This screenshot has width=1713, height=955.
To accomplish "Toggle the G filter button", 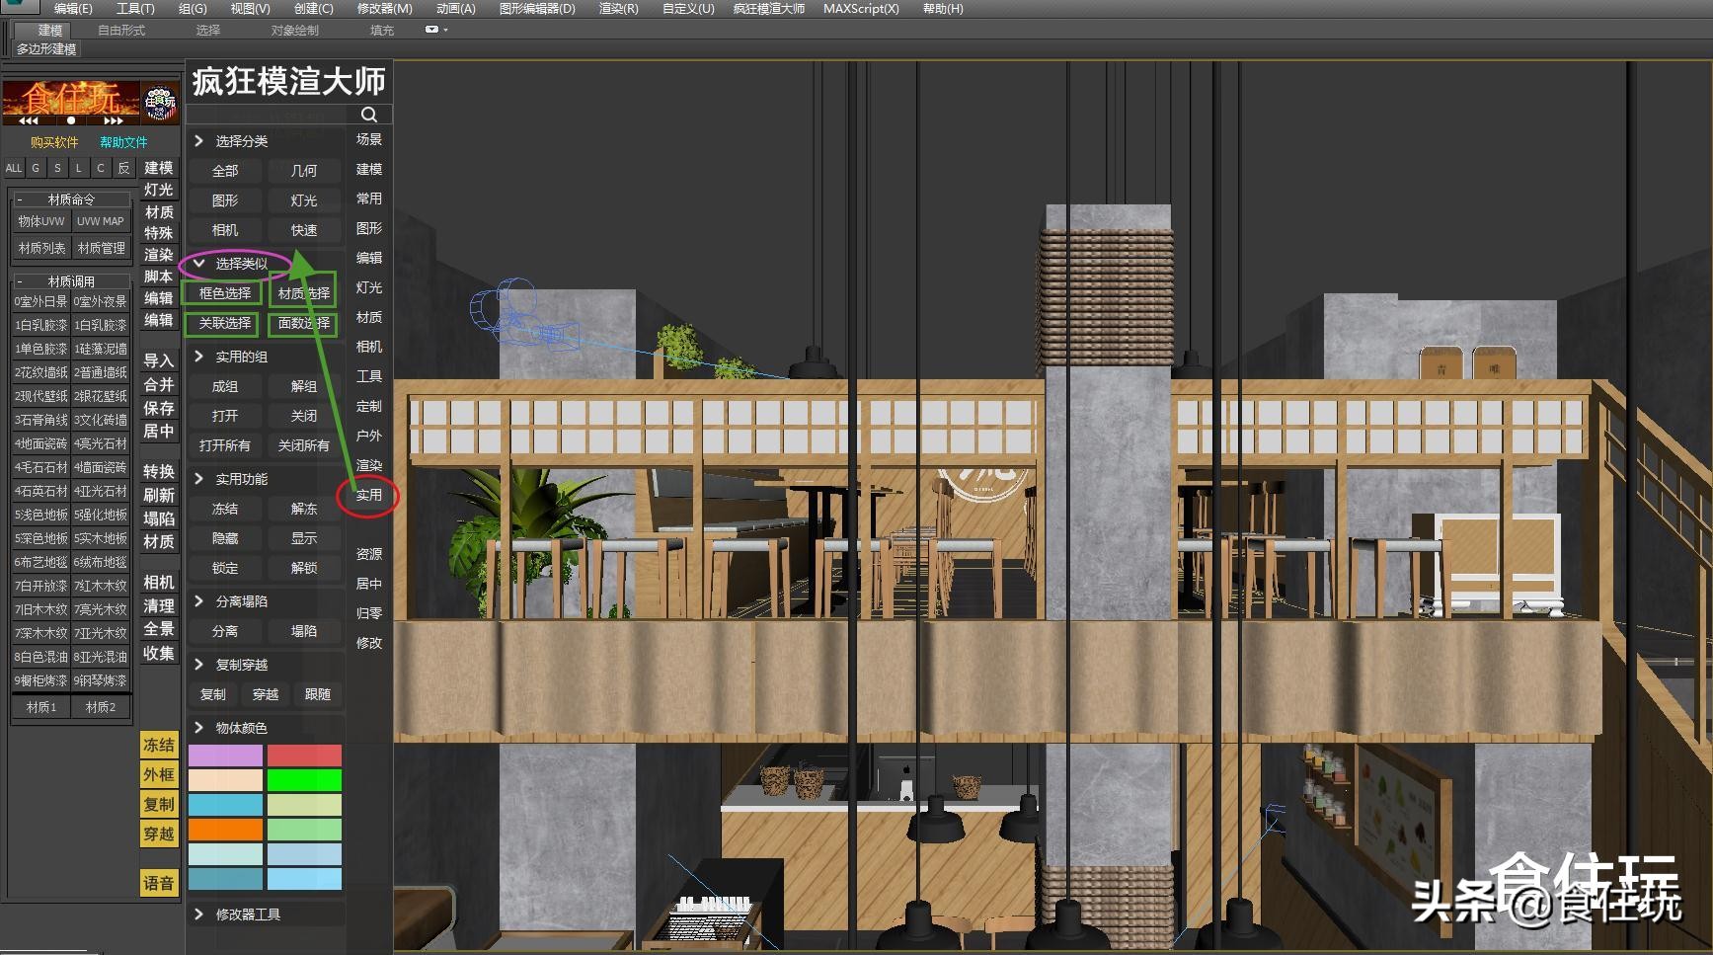I will 36,168.
